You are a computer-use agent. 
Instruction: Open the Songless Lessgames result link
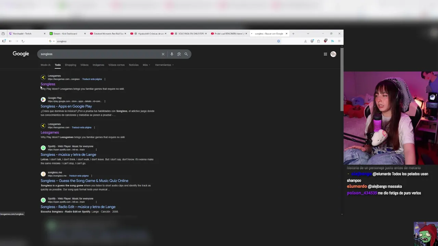pos(48,84)
